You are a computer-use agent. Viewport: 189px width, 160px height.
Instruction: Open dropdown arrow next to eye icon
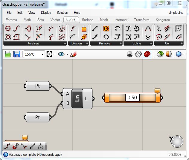(x=67, y=54)
